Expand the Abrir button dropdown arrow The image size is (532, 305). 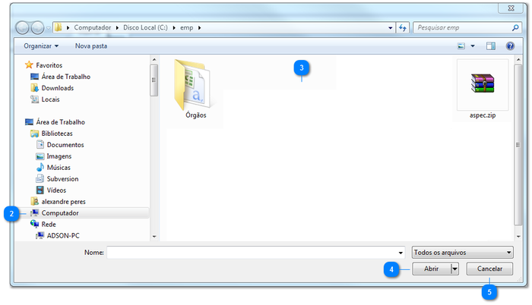pyautogui.click(x=454, y=269)
